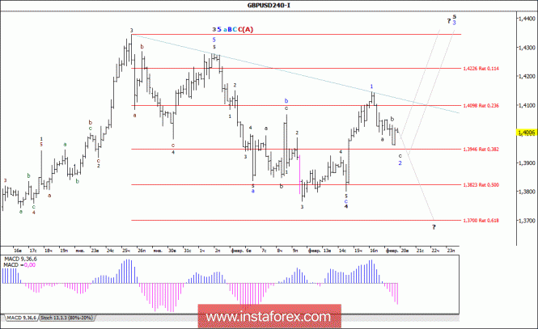Select the 1,3823 Ret 0,500 level label

481,185
